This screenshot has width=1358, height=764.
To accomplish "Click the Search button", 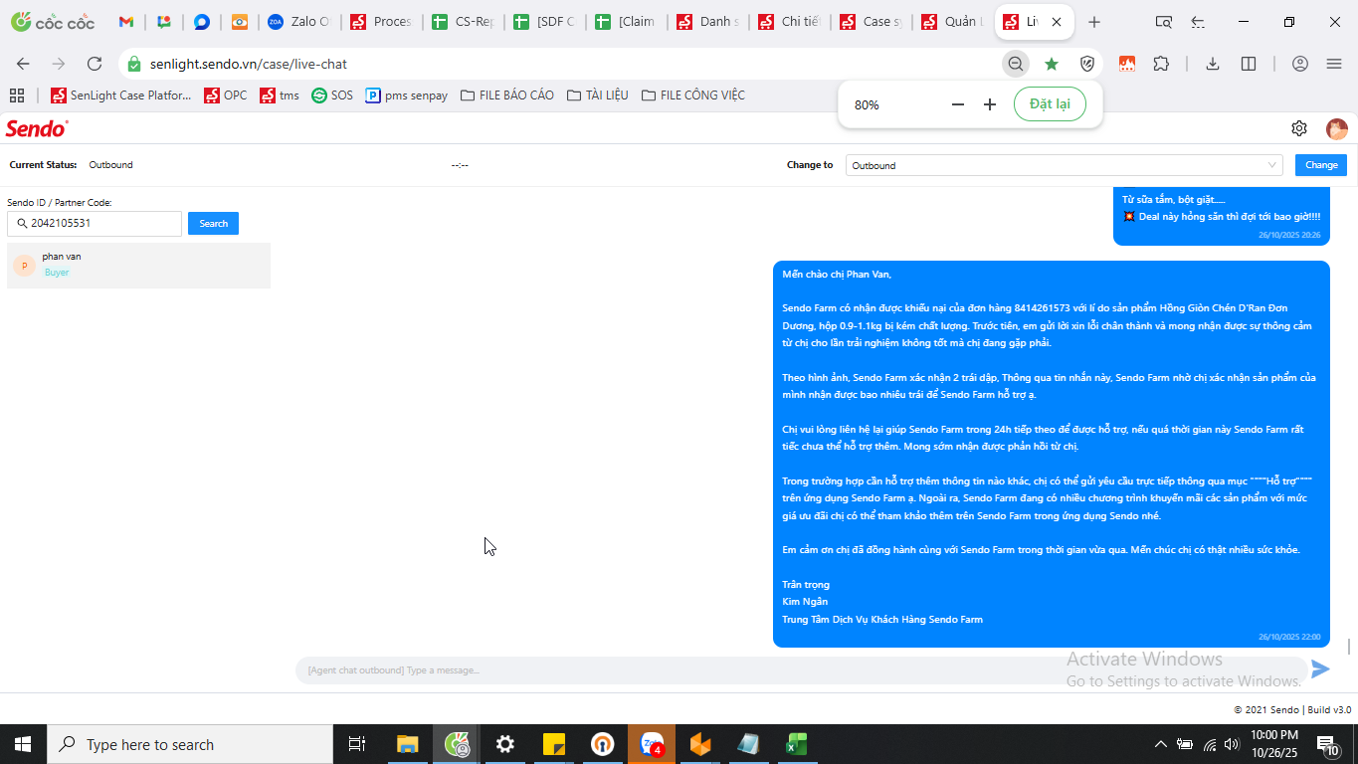I will [213, 224].
